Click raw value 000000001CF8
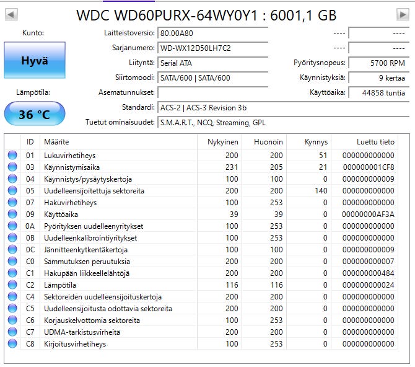Screen dimensions: 415x367 click(369, 167)
